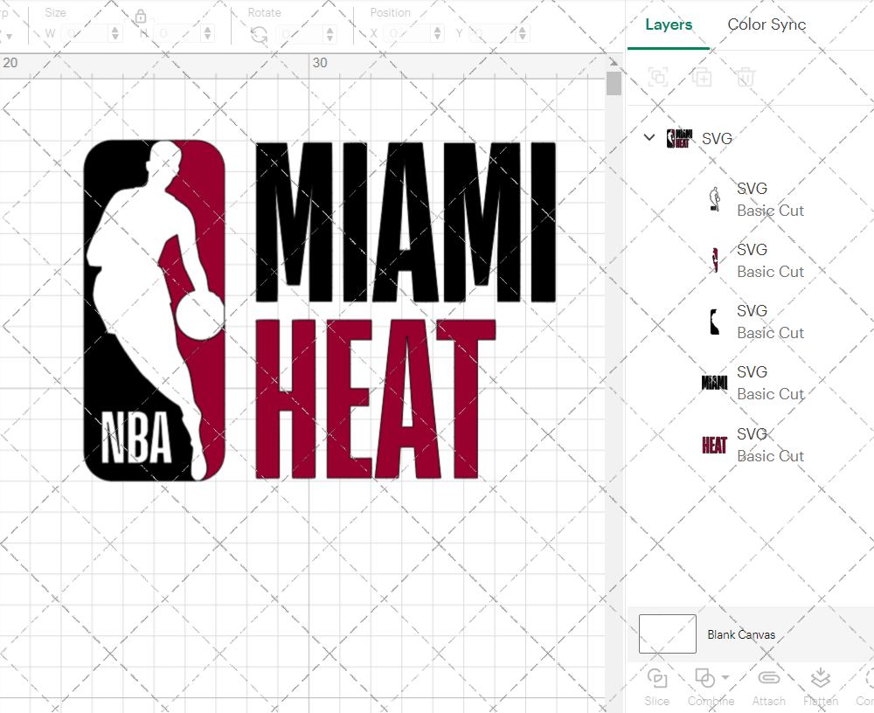This screenshot has height=713, width=874.
Task: Open the Combine dropdown arrow
Action: click(x=725, y=677)
